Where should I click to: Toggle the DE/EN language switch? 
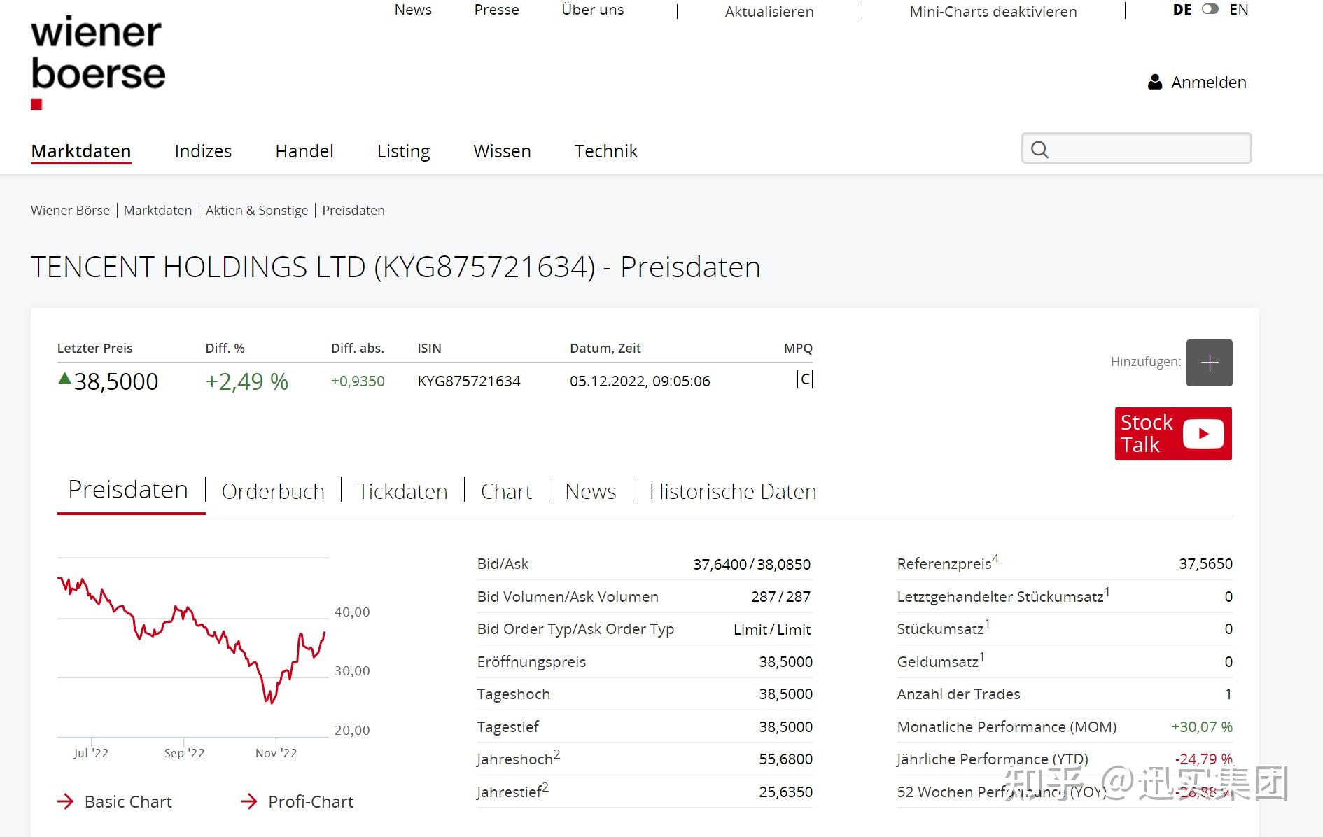click(x=1210, y=9)
